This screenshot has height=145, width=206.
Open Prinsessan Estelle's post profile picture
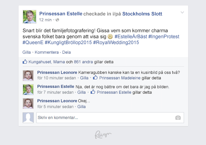pyautogui.click(x=30, y=17)
